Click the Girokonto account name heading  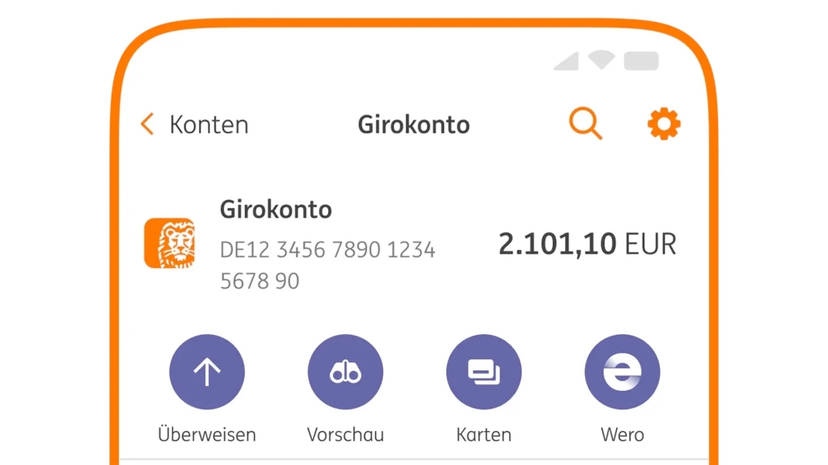(x=275, y=209)
